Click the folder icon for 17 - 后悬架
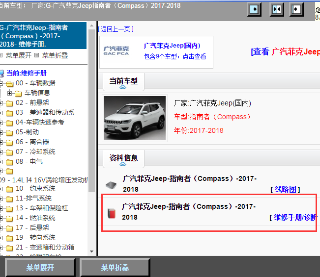This screenshot has width=320, height=277. (x=9, y=228)
